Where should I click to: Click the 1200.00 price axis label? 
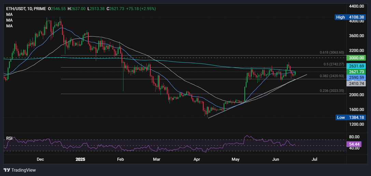357,124
